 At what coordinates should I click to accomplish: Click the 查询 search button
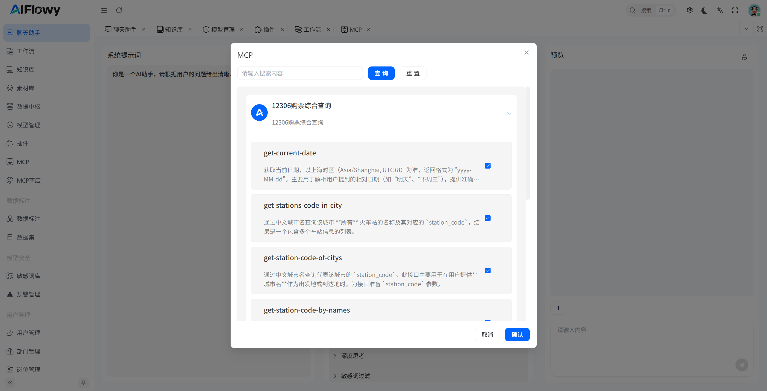click(381, 73)
